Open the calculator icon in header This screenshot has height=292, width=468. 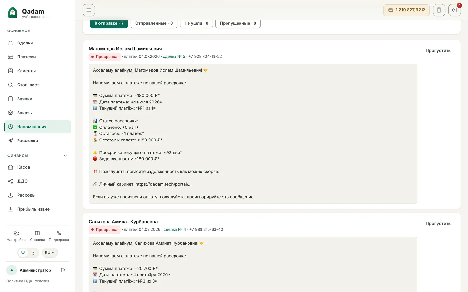(439, 10)
